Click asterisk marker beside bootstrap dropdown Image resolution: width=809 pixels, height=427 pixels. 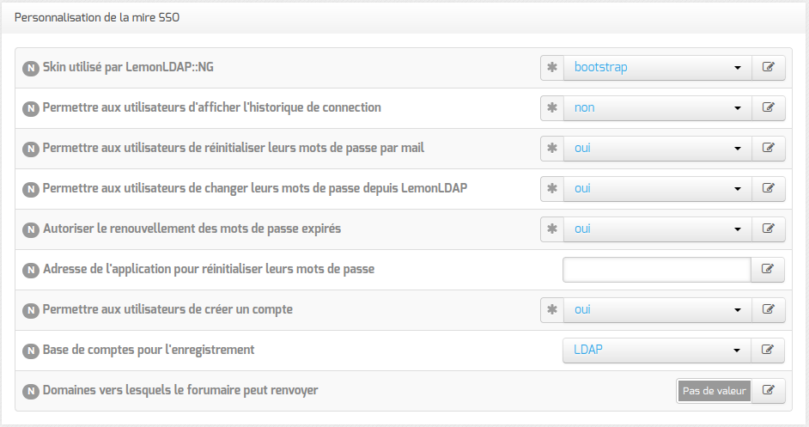point(552,67)
